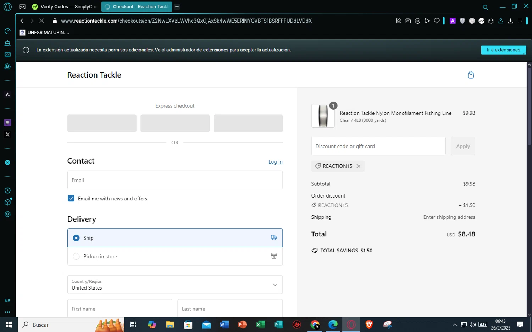Screen dimensions: 532x332
Task: Click the fishing line product thumbnail
Action: click(x=323, y=116)
